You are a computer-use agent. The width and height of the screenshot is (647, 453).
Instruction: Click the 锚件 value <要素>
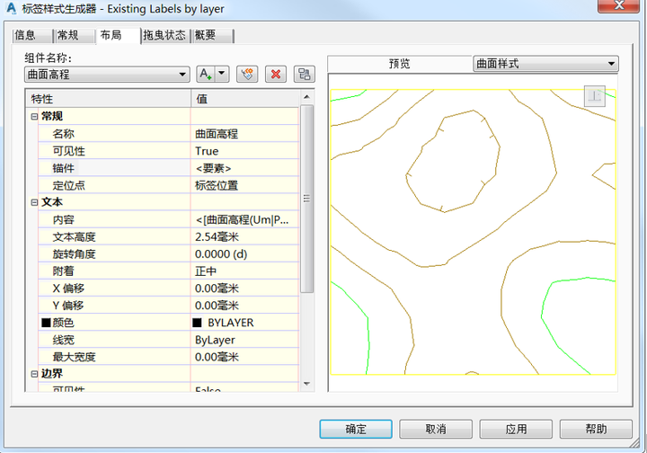pyautogui.click(x=244, y=168)
